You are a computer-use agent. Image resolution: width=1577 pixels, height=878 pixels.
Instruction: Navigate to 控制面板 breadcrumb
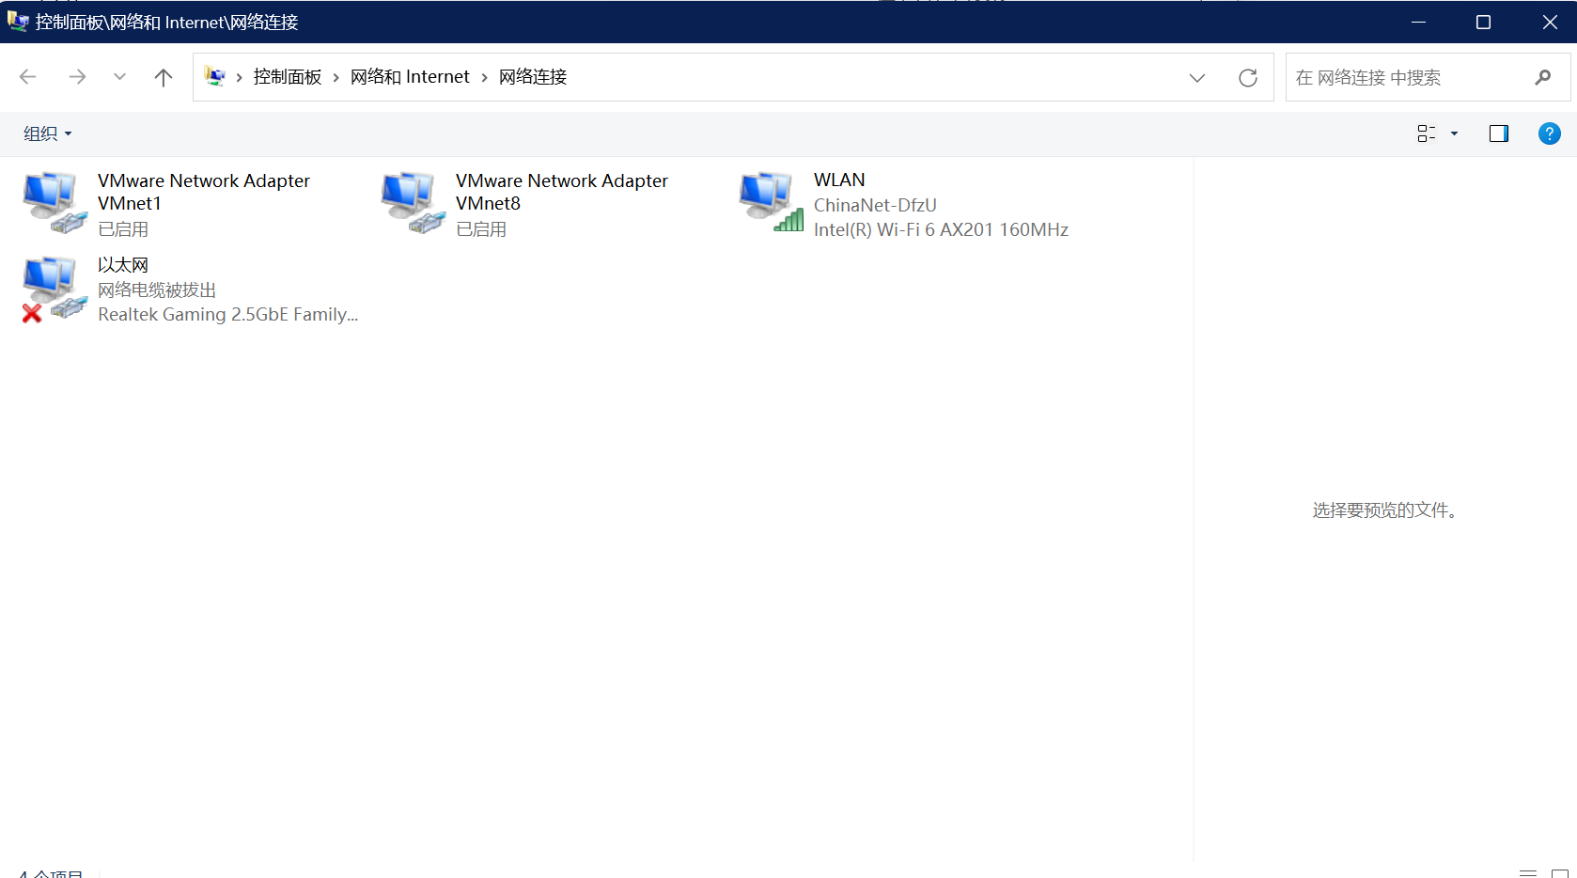click(x=288, y=77)
